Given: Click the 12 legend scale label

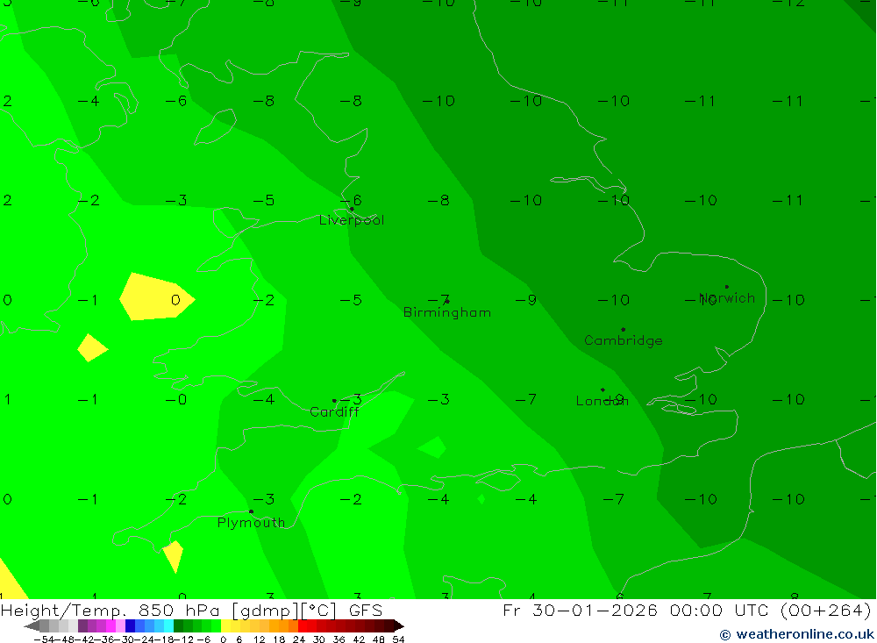Looking at the screenshot, I should [259, 639].
